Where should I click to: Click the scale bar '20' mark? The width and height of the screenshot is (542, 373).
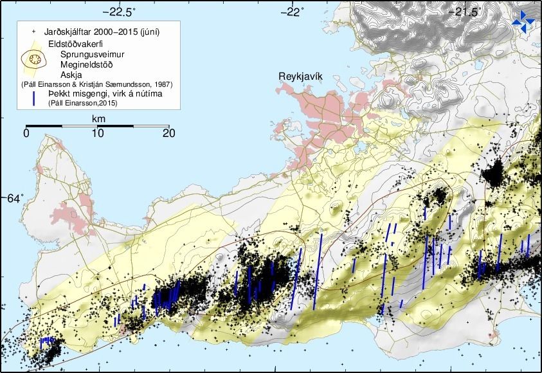[x=169, y=133]
